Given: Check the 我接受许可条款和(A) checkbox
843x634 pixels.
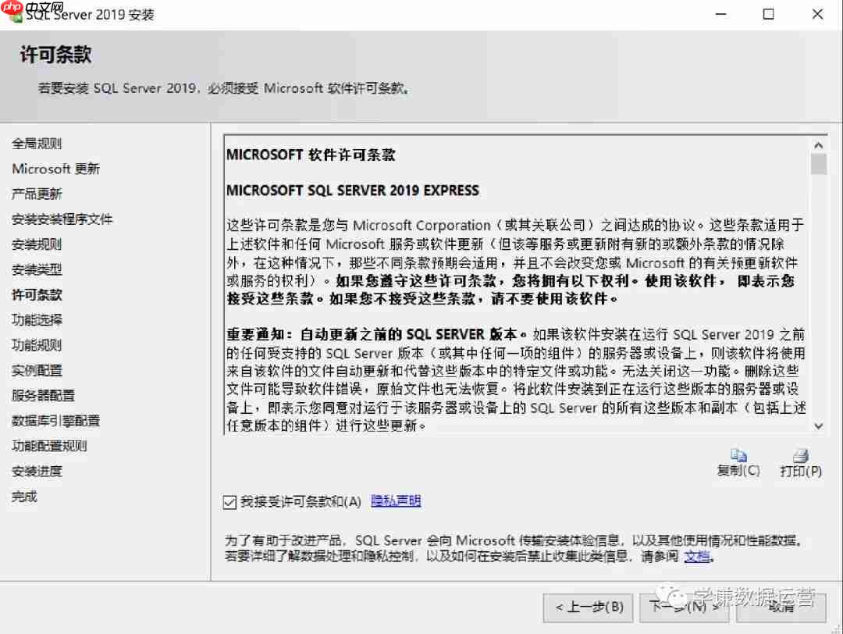Looking at the screenshot, I should coord(229,500).
